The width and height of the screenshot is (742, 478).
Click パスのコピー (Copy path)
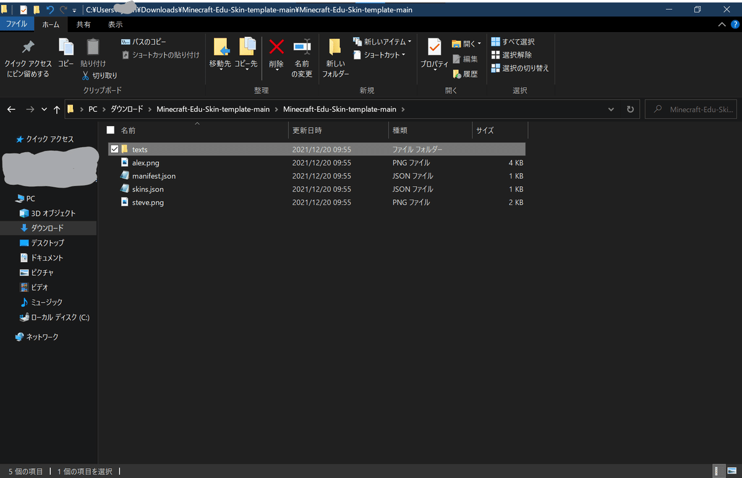coord(143,41)
